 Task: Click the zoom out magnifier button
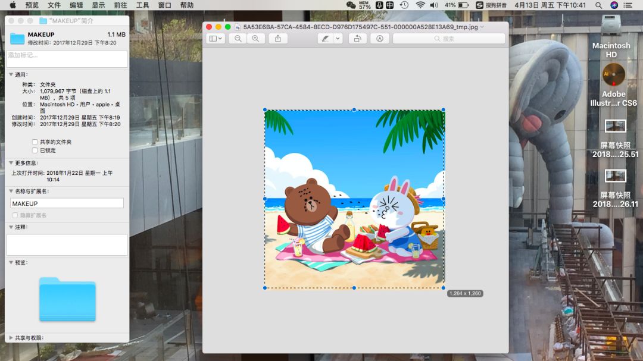[238, 39]
